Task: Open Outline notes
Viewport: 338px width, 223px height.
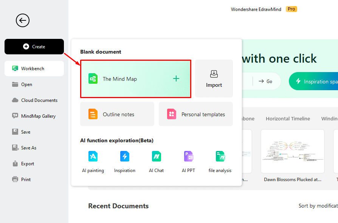Action: [117, 114]
